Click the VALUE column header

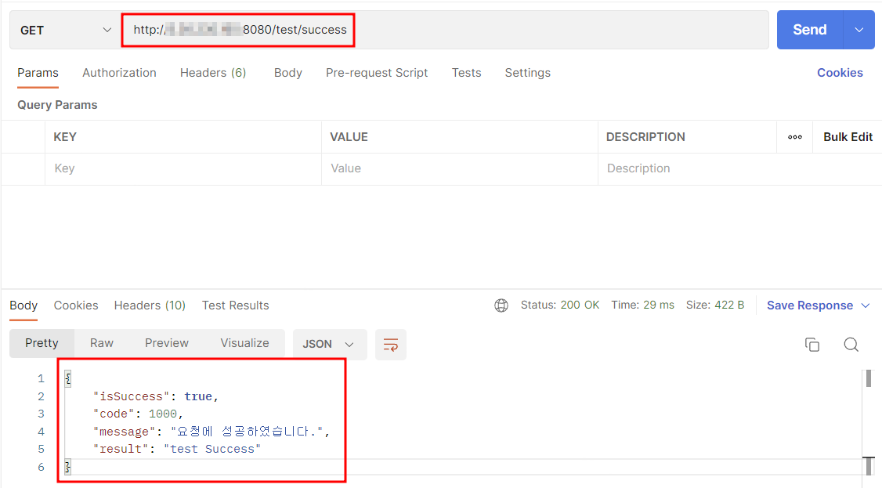349,136
